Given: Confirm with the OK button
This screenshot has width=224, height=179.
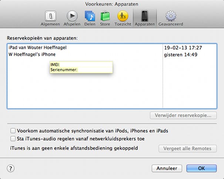Looking at the screenshot, I should pyautogui.click(x=201, y=168).
